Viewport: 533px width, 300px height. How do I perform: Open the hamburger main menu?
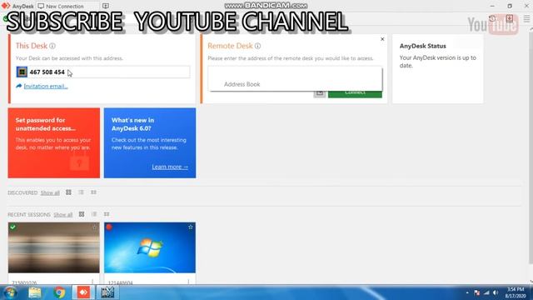tap(526, 18)
